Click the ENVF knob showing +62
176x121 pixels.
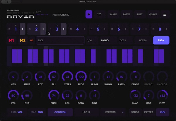(x=162, y=96)
